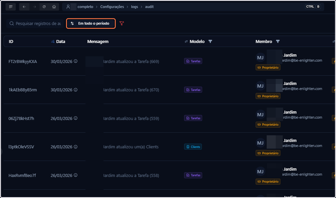Select ID FT2rBWkyyKXA
Screen dimensions: 336x198
(x=23, y=61)
